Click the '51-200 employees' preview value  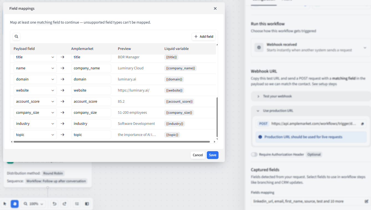tap(133, 113)
